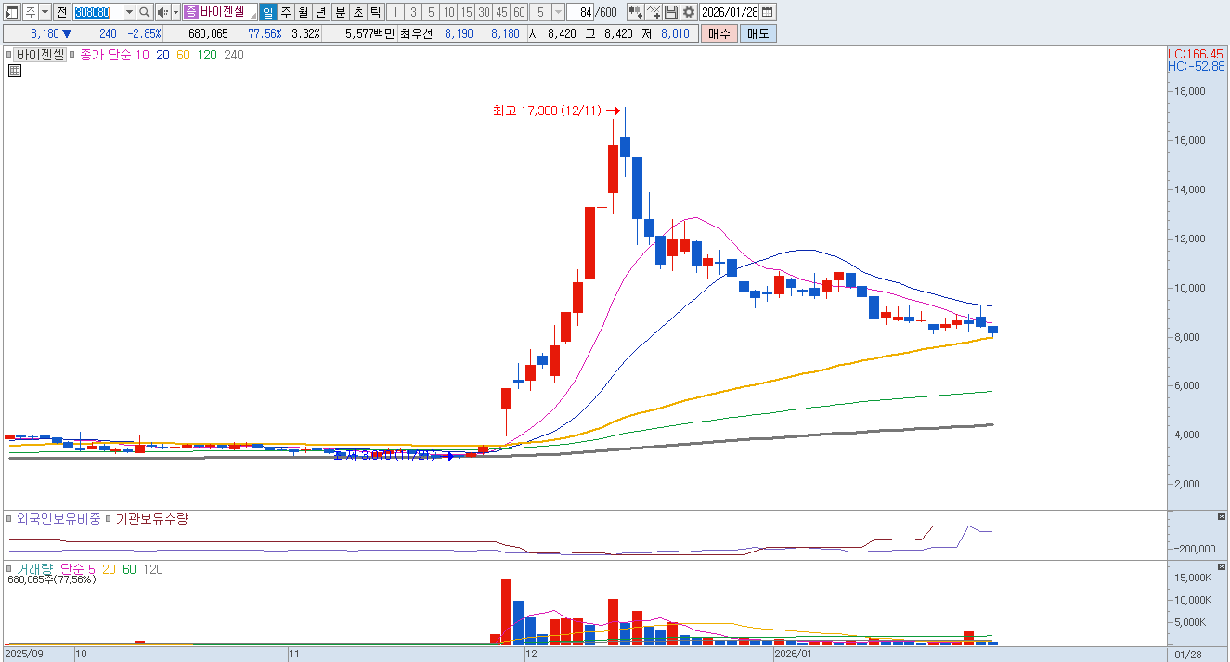This screenshot has height=662, width=1230.
Task: Click the save chart floppy disk icon
Action: tap(671, 12)
